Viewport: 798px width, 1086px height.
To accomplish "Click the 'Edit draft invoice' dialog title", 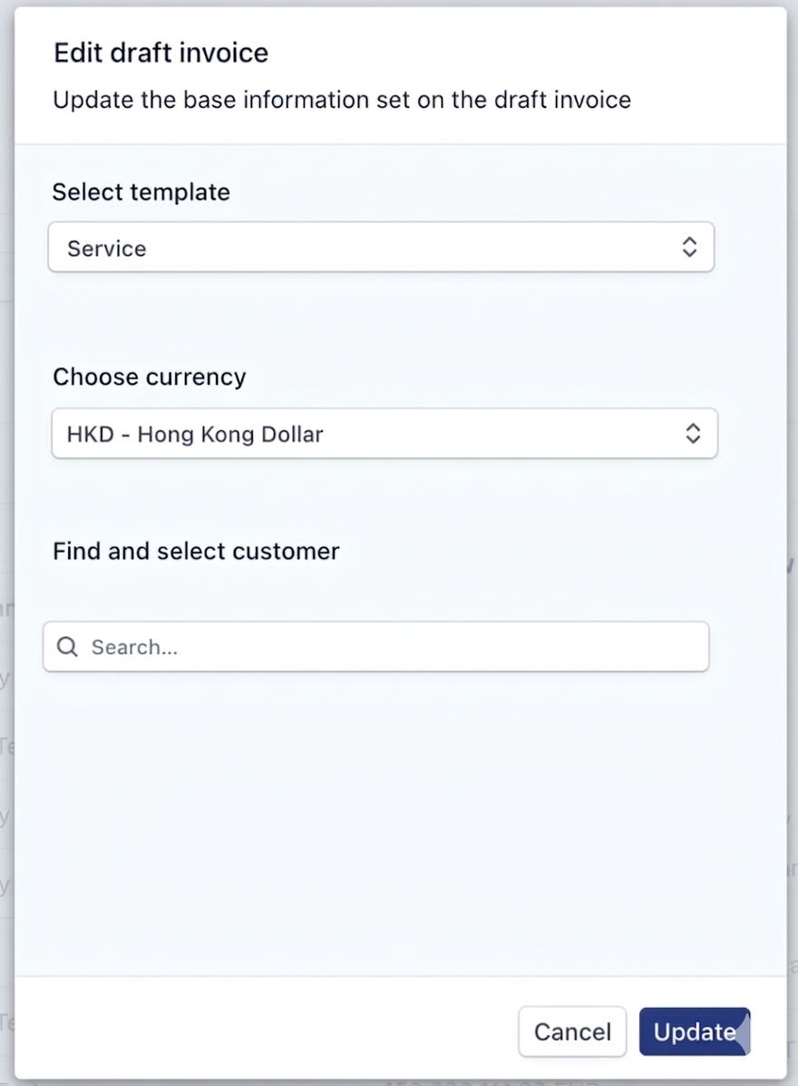I will 161,53.
